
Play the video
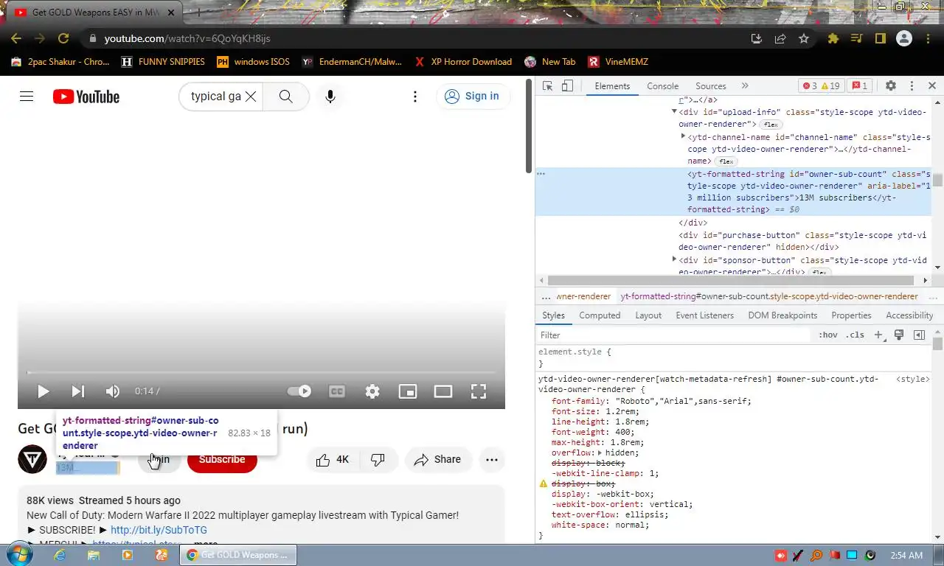point(43,391)
